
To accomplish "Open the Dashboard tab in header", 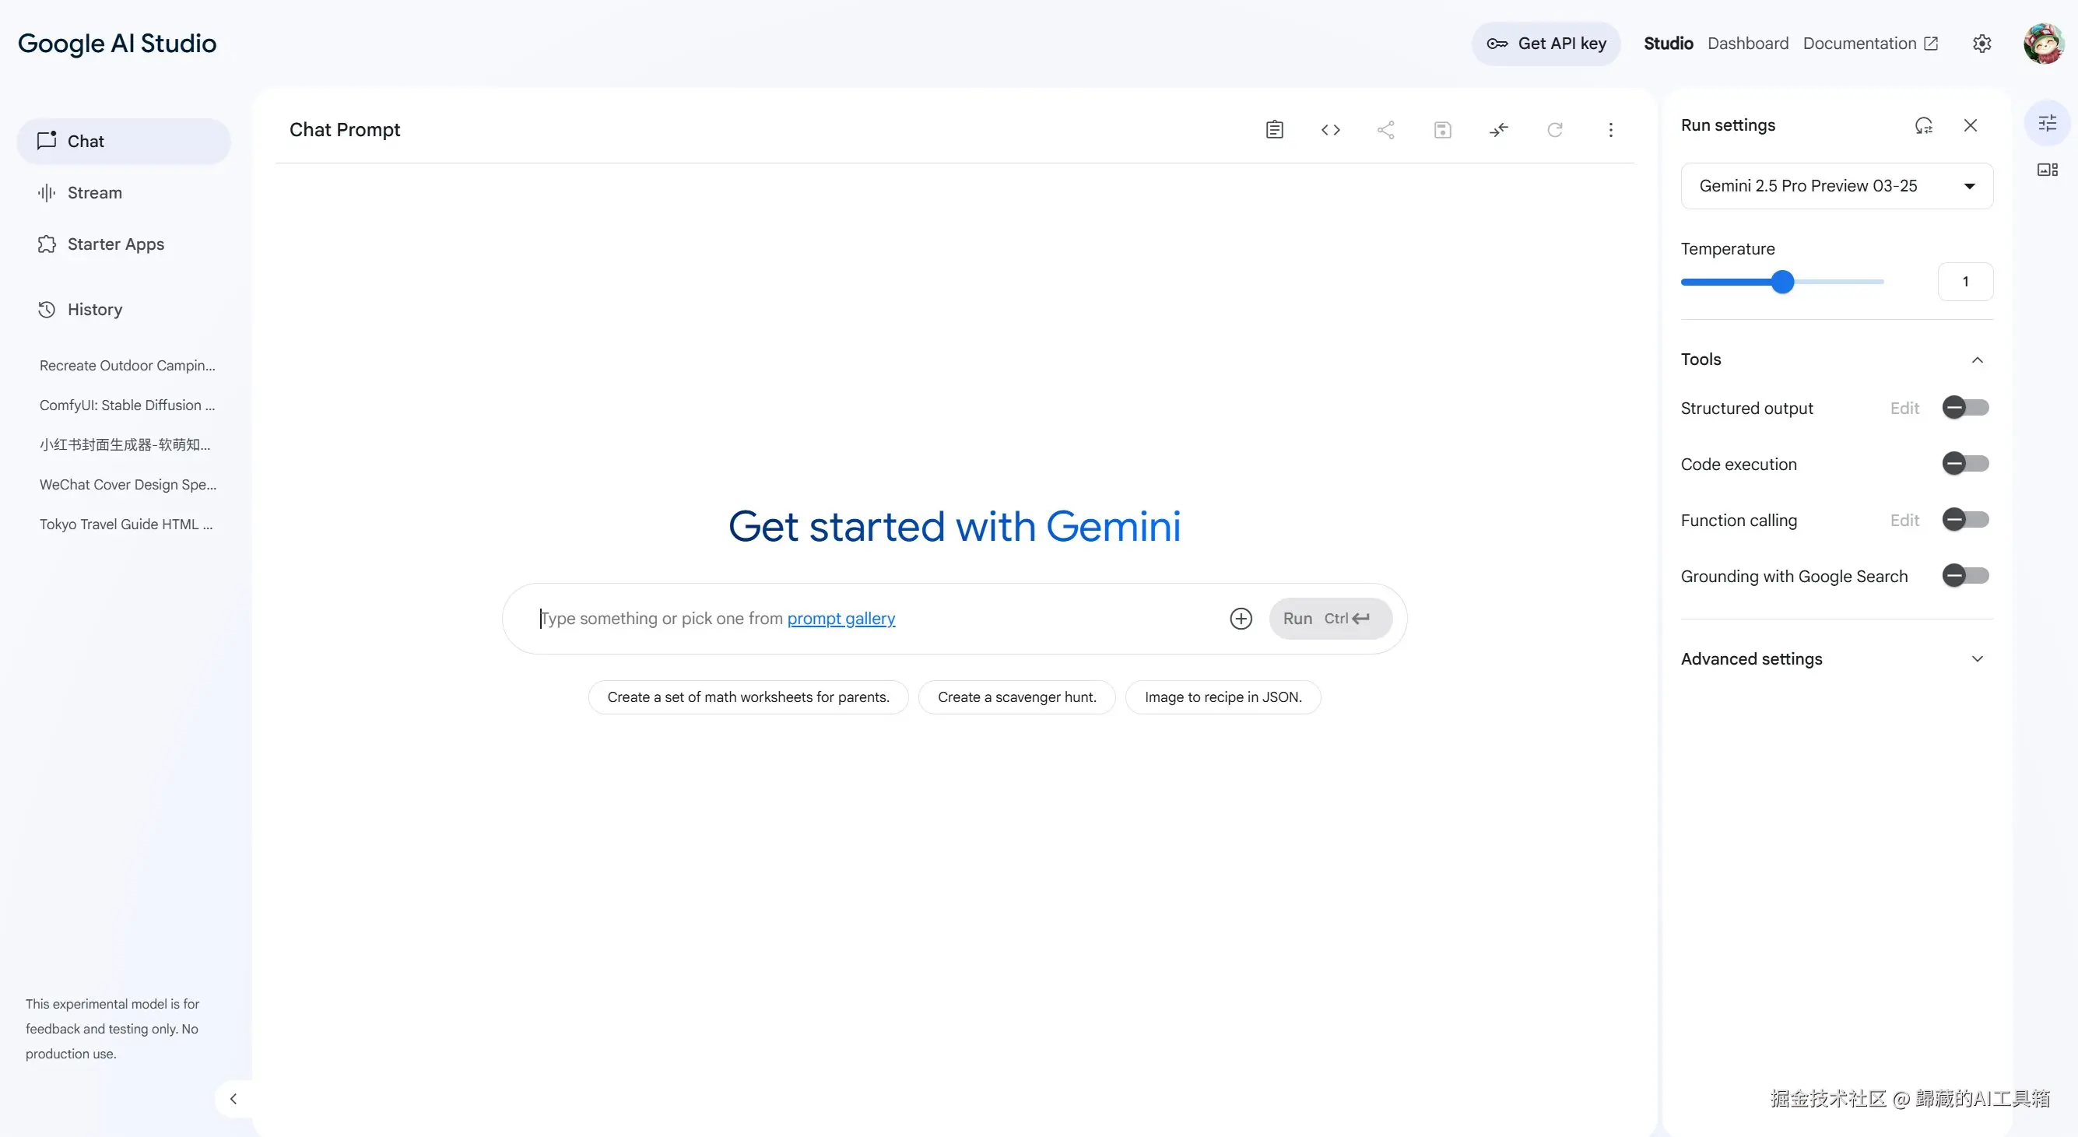I will coord(1747,44).
